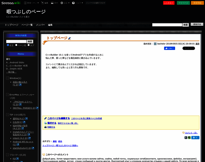Screen dimensions: 205x162
Task: Open the 履歴 history link
Action: [197, 44]
